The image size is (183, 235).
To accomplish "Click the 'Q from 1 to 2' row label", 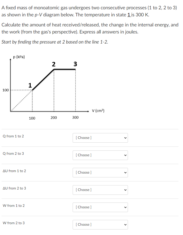I will pos(13,136).
